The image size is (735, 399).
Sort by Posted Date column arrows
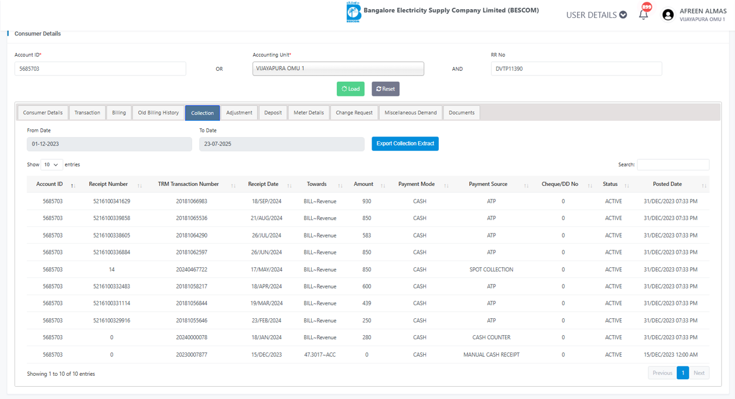tap(704, 185)
